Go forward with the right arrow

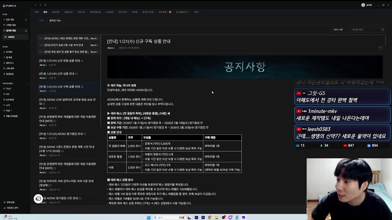pos(40,5)
